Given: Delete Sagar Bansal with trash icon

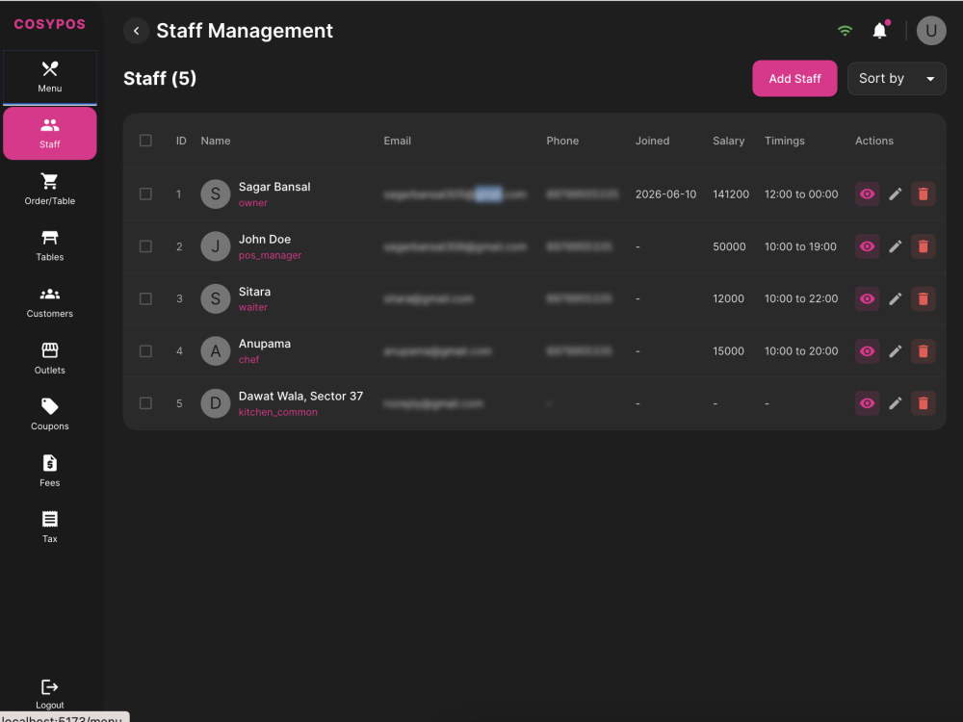Looking at the screenshot, I should tap(924, 194).
